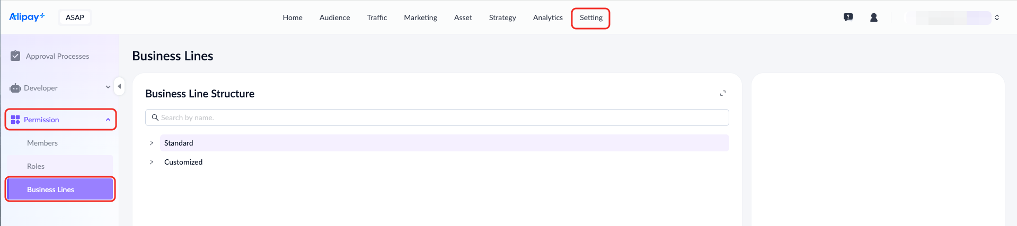Viewport: 1017px width, 226px height.
Task: Click the Developer robot icon
Action: [x=15, y=88]
